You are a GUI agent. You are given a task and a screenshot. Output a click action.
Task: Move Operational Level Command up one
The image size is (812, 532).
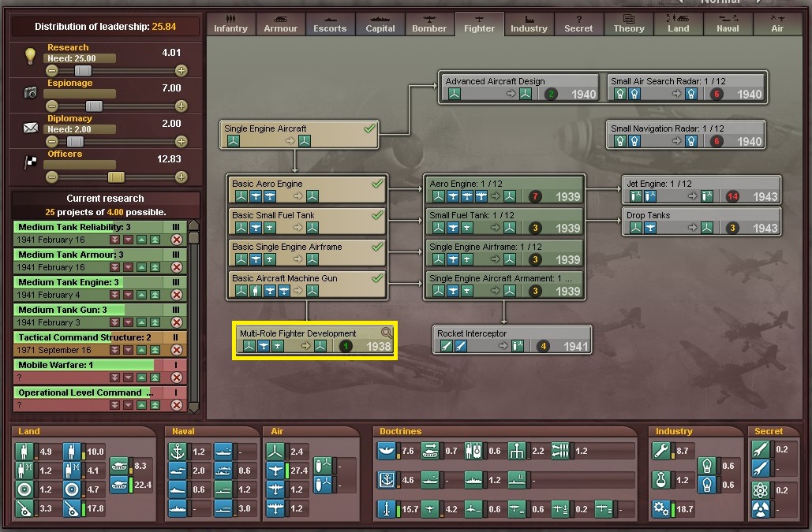coord(141,405)
